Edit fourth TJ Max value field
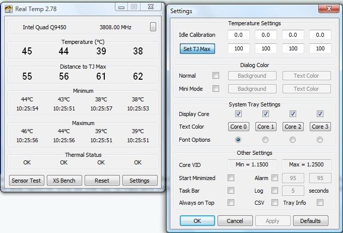Screen dimensions: 343x233 (x=320, y=48)
